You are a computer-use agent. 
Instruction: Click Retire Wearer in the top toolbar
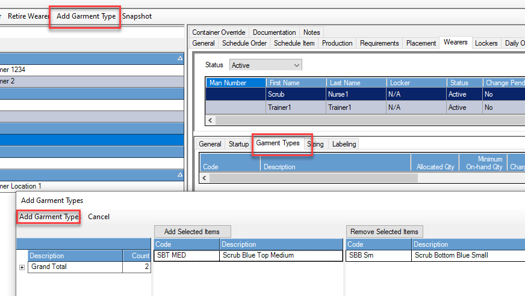coord(28,17)
